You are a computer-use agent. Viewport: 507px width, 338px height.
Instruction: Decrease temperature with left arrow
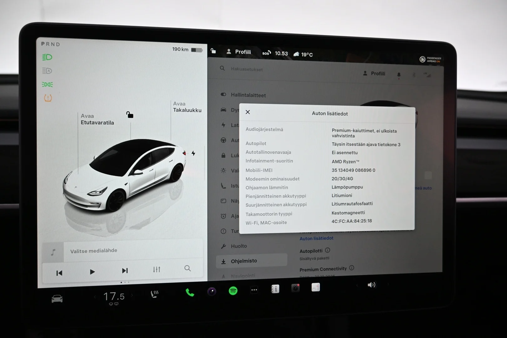click(x=95, y=297)
